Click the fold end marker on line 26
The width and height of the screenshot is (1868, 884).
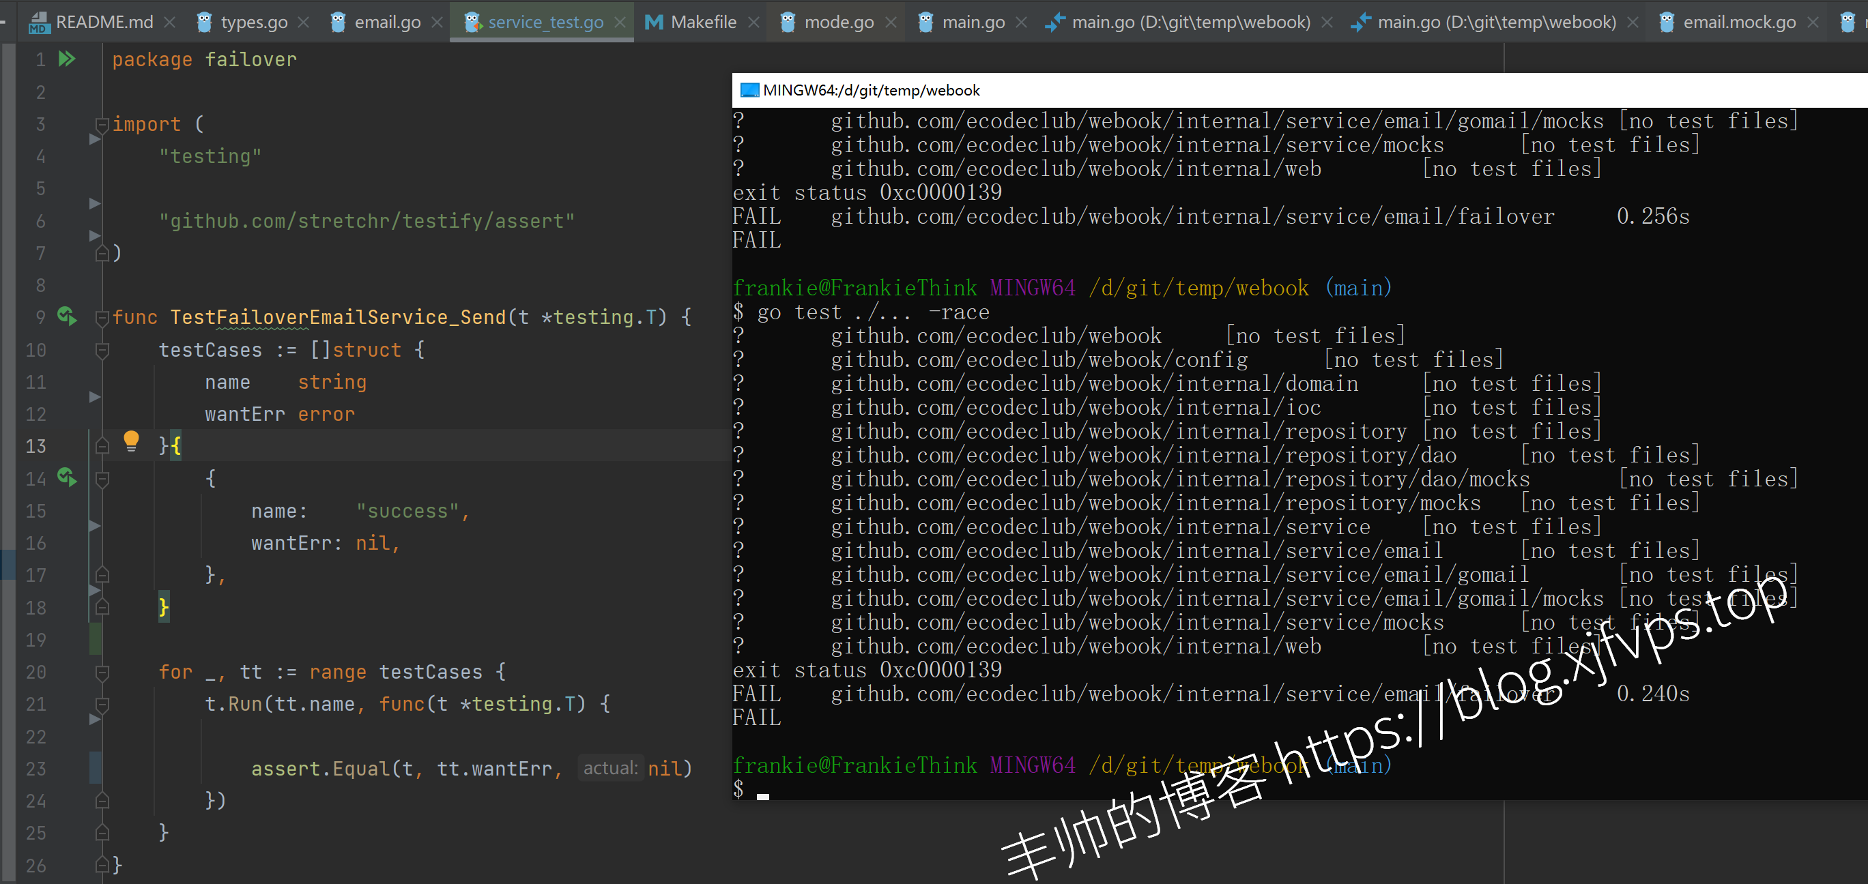102,864
